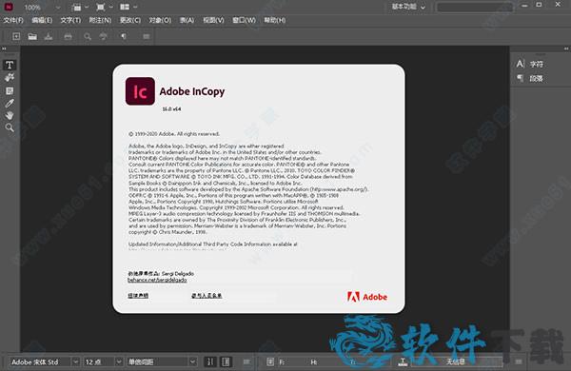The width and height of the screenshot is (571, 371).
Task: Open the 表(A) menu
Action: pyautogui.click(x=187, y=20)
